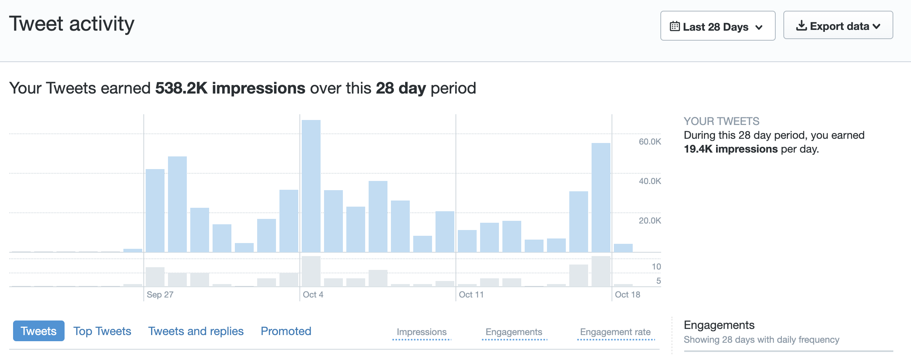The height and width of the screenshot is (355, 911).
Task: Select the Tweets tab
Action: [38, 331]
